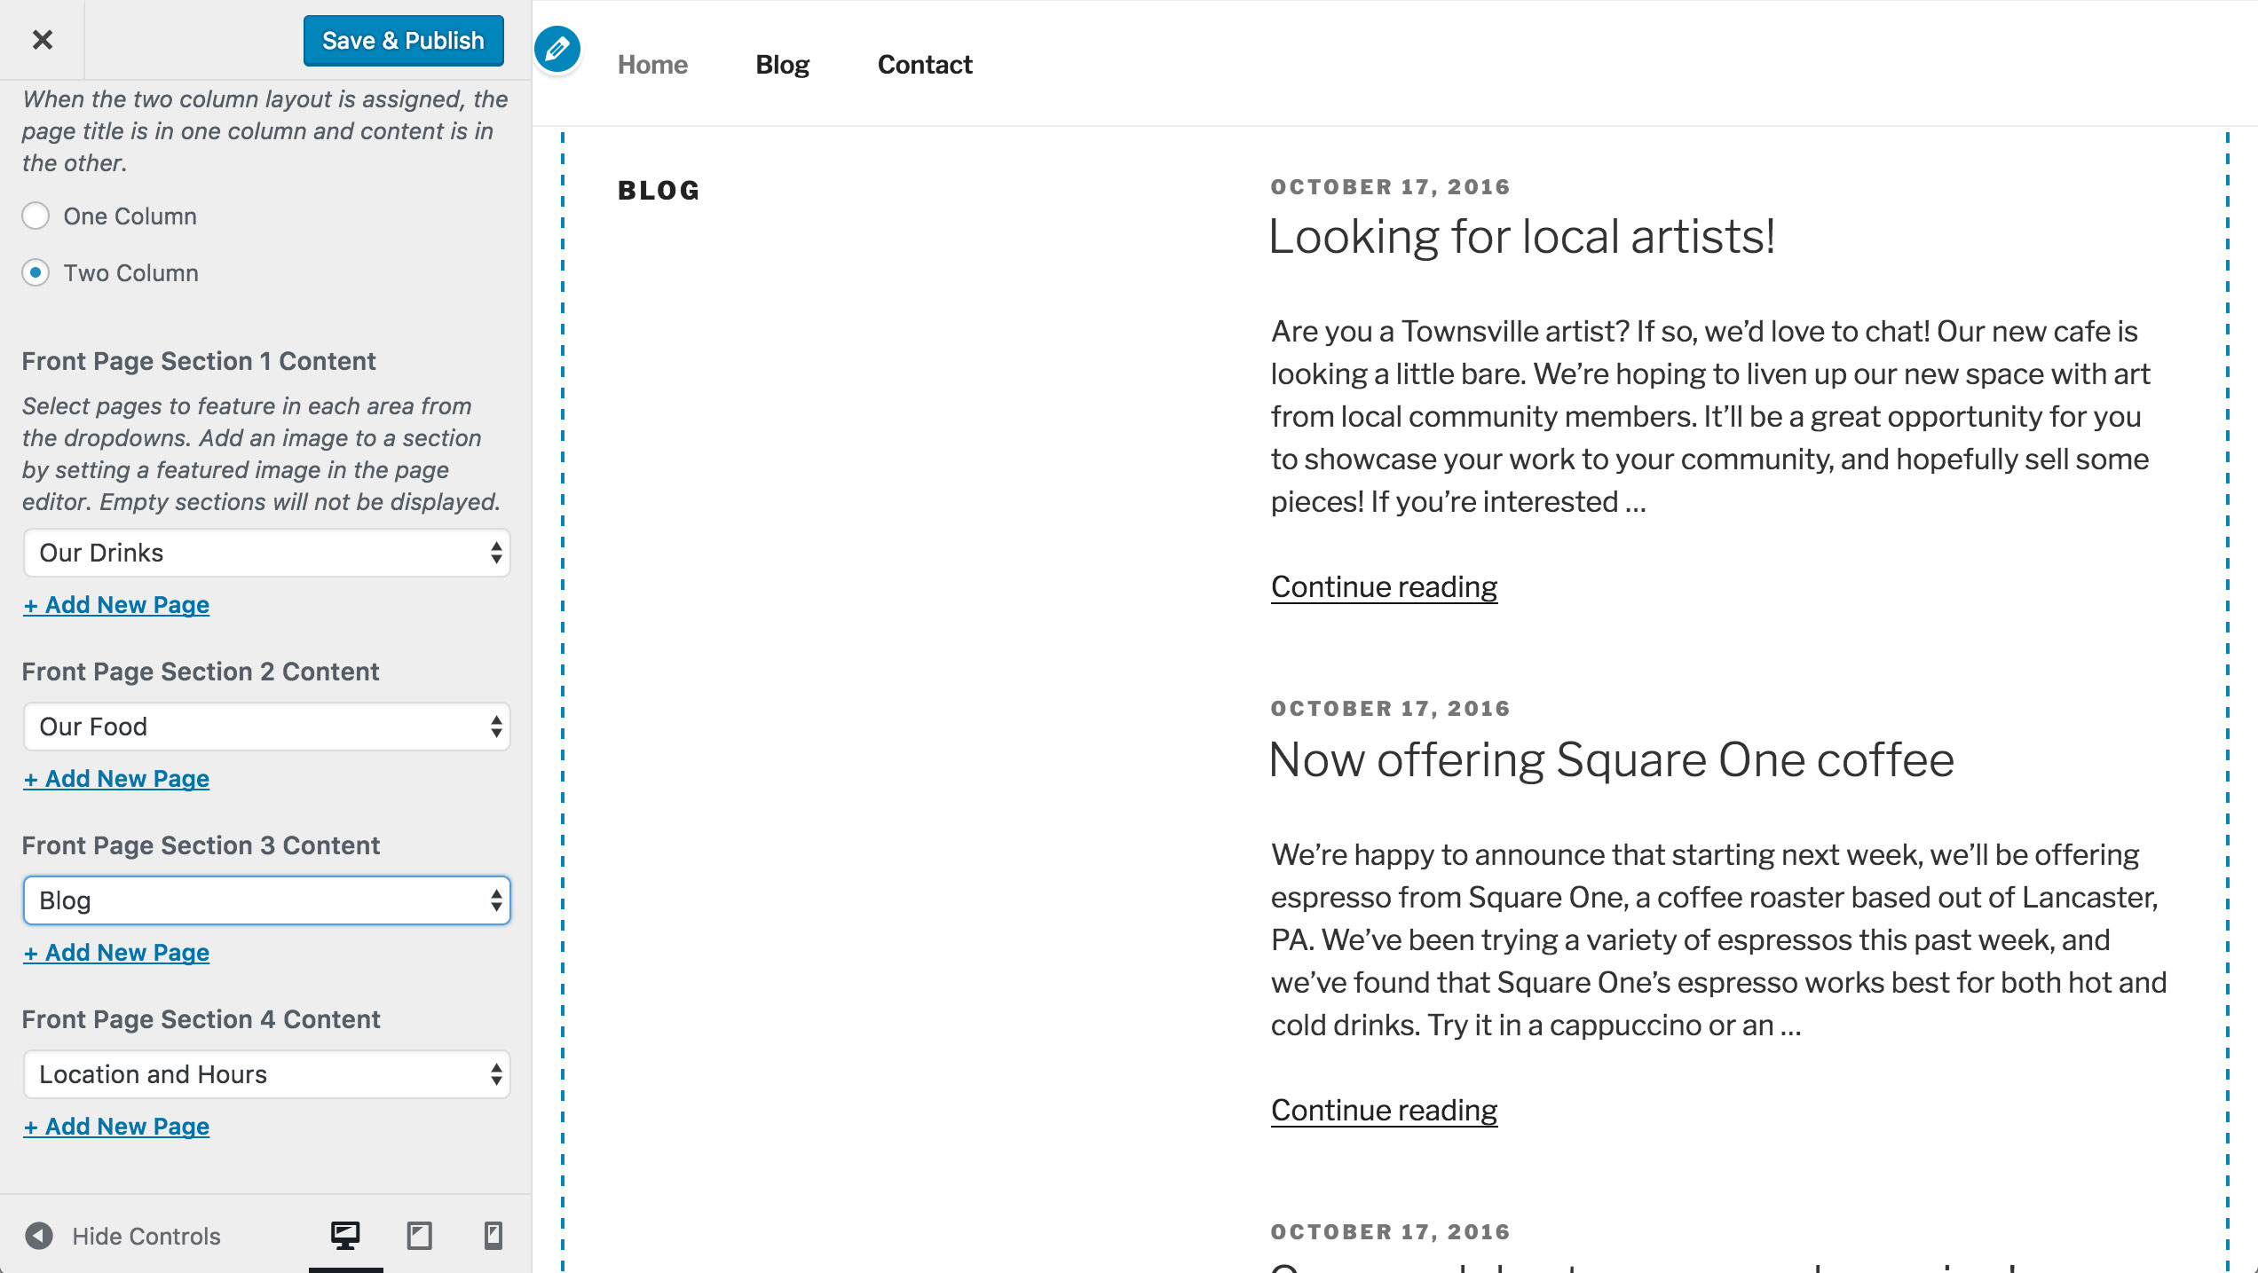The height and width of the screenshot is (1273, 2258).
Task: Click the Blog page title heading link
Action: pyautogui.click(x=659, y=191)
